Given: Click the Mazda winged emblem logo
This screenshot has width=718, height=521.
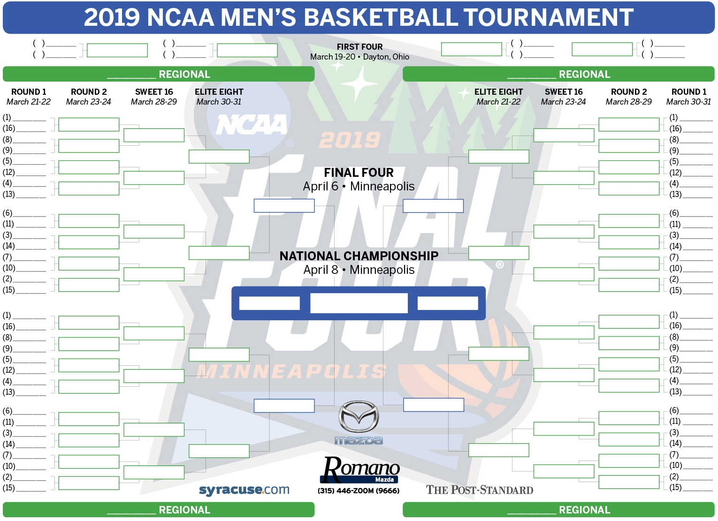Looking at the screenshot, I should coord(359,416).
